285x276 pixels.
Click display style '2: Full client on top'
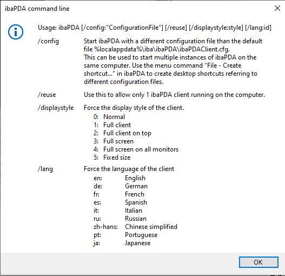[x=122, y=133]
